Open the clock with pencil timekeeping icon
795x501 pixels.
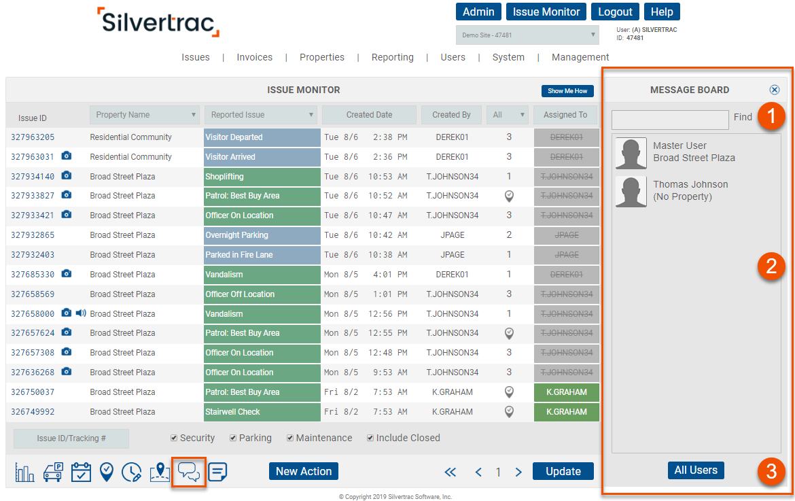[x=132, y=472]
